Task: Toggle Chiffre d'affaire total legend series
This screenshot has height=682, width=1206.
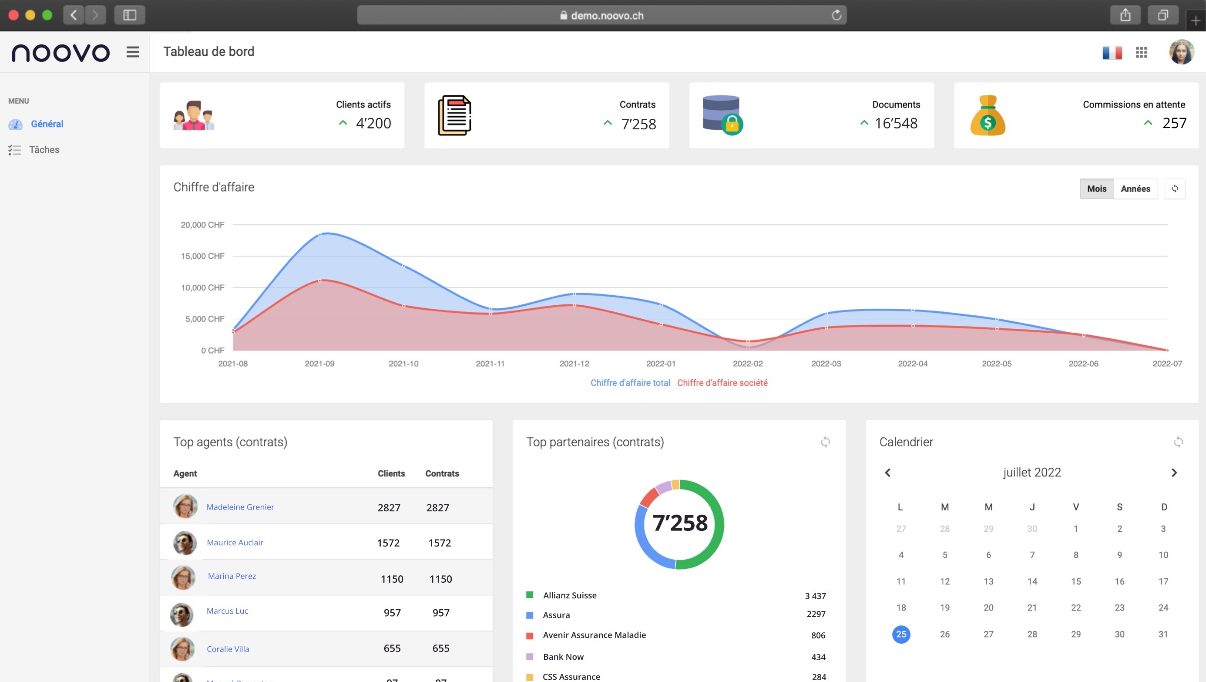Action: (x=630, y=383)
